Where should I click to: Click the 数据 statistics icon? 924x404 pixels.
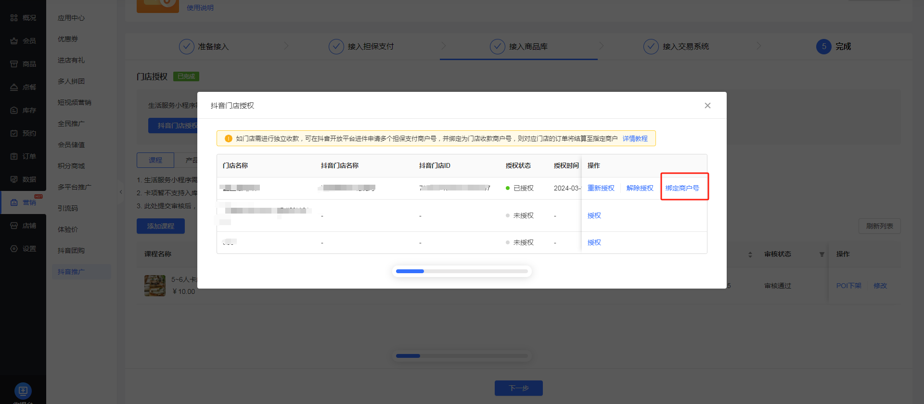tap(14, 179)
